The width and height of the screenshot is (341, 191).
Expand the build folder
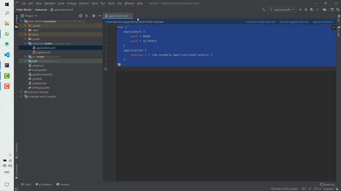tap(25, 34)
